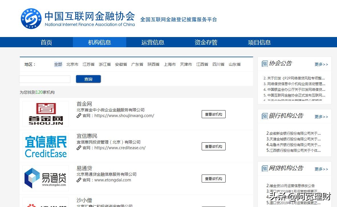
Task: Switch to the 运营信息 tab
Action: click(x=153, y=42)
